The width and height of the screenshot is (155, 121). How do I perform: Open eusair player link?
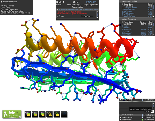click(x=125, y=26)
